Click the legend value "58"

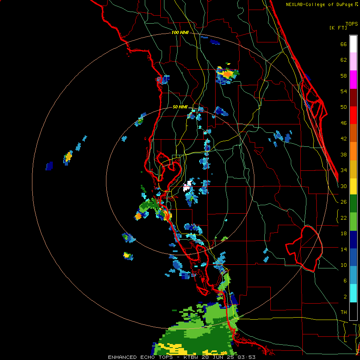344,76
